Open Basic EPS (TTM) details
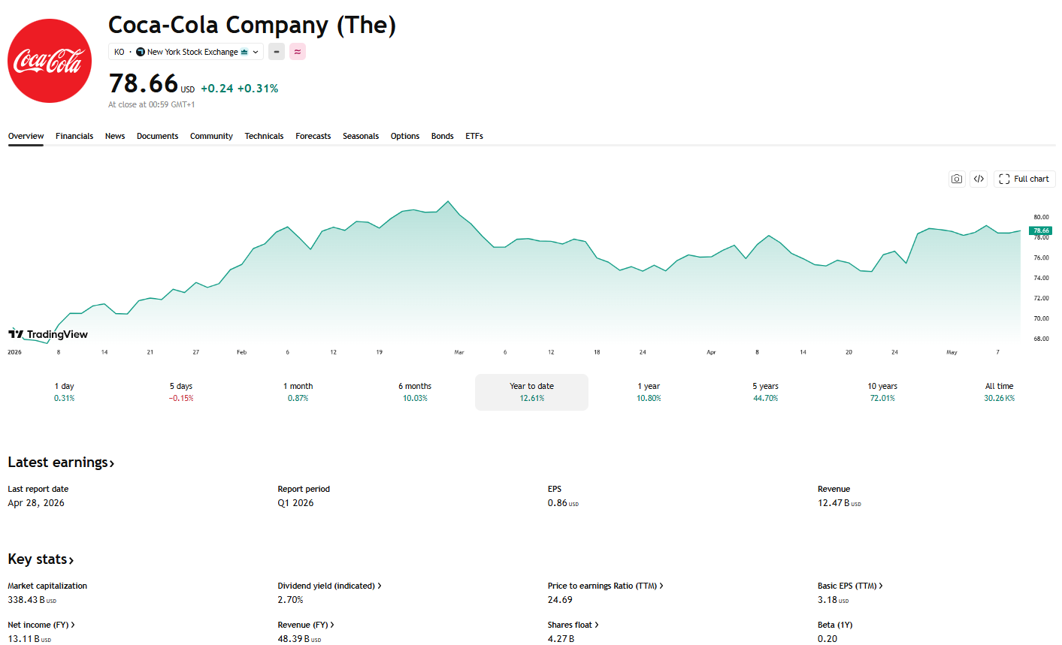The height and width of the screenshot is (645, 1062). click(850, 586)
